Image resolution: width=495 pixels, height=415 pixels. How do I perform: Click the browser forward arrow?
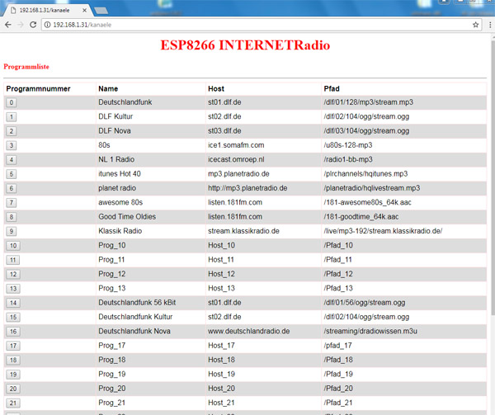tap(21, 26)
